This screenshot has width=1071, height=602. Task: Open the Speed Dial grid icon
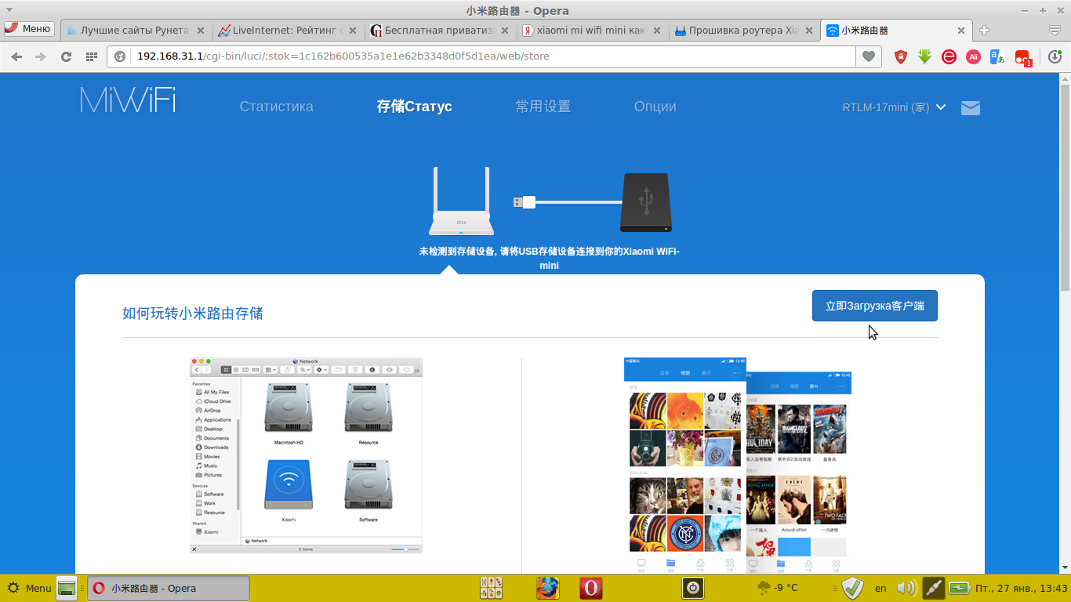click(x=92, y=56)
